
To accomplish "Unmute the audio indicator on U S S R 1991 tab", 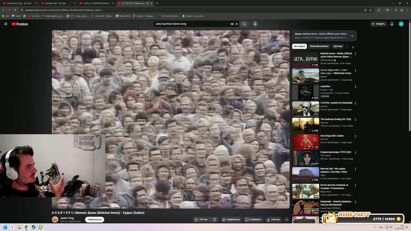I will 147,3.
